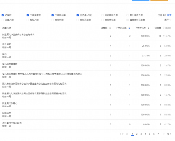Tick the 收藏人数 checkbox
175x141 pixels.
3,20
